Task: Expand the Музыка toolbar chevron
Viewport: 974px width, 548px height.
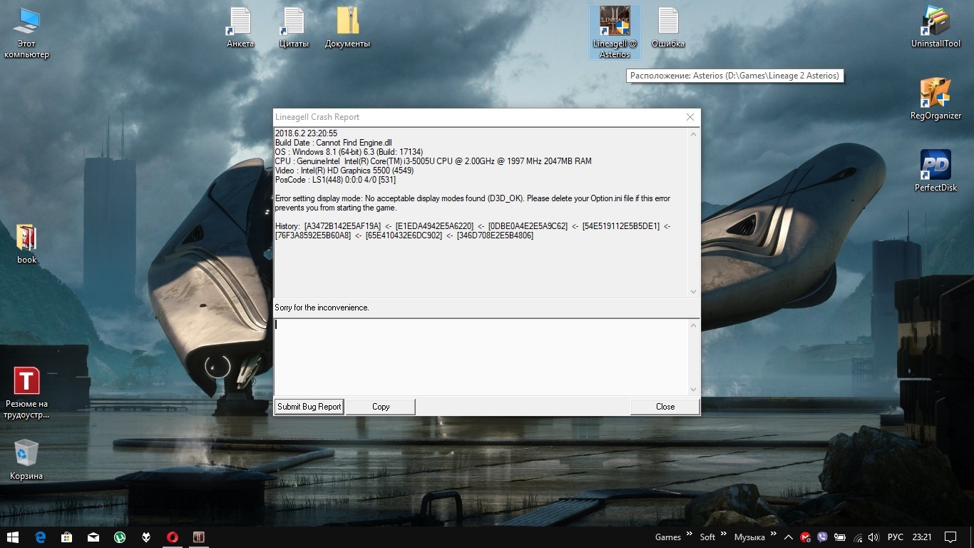Action: pyautogui.click(x=774, y=533)
